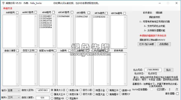This screenshot has height=100, width=181.
Task: Pick the 微博大V radio option
Action: [120, 94]
